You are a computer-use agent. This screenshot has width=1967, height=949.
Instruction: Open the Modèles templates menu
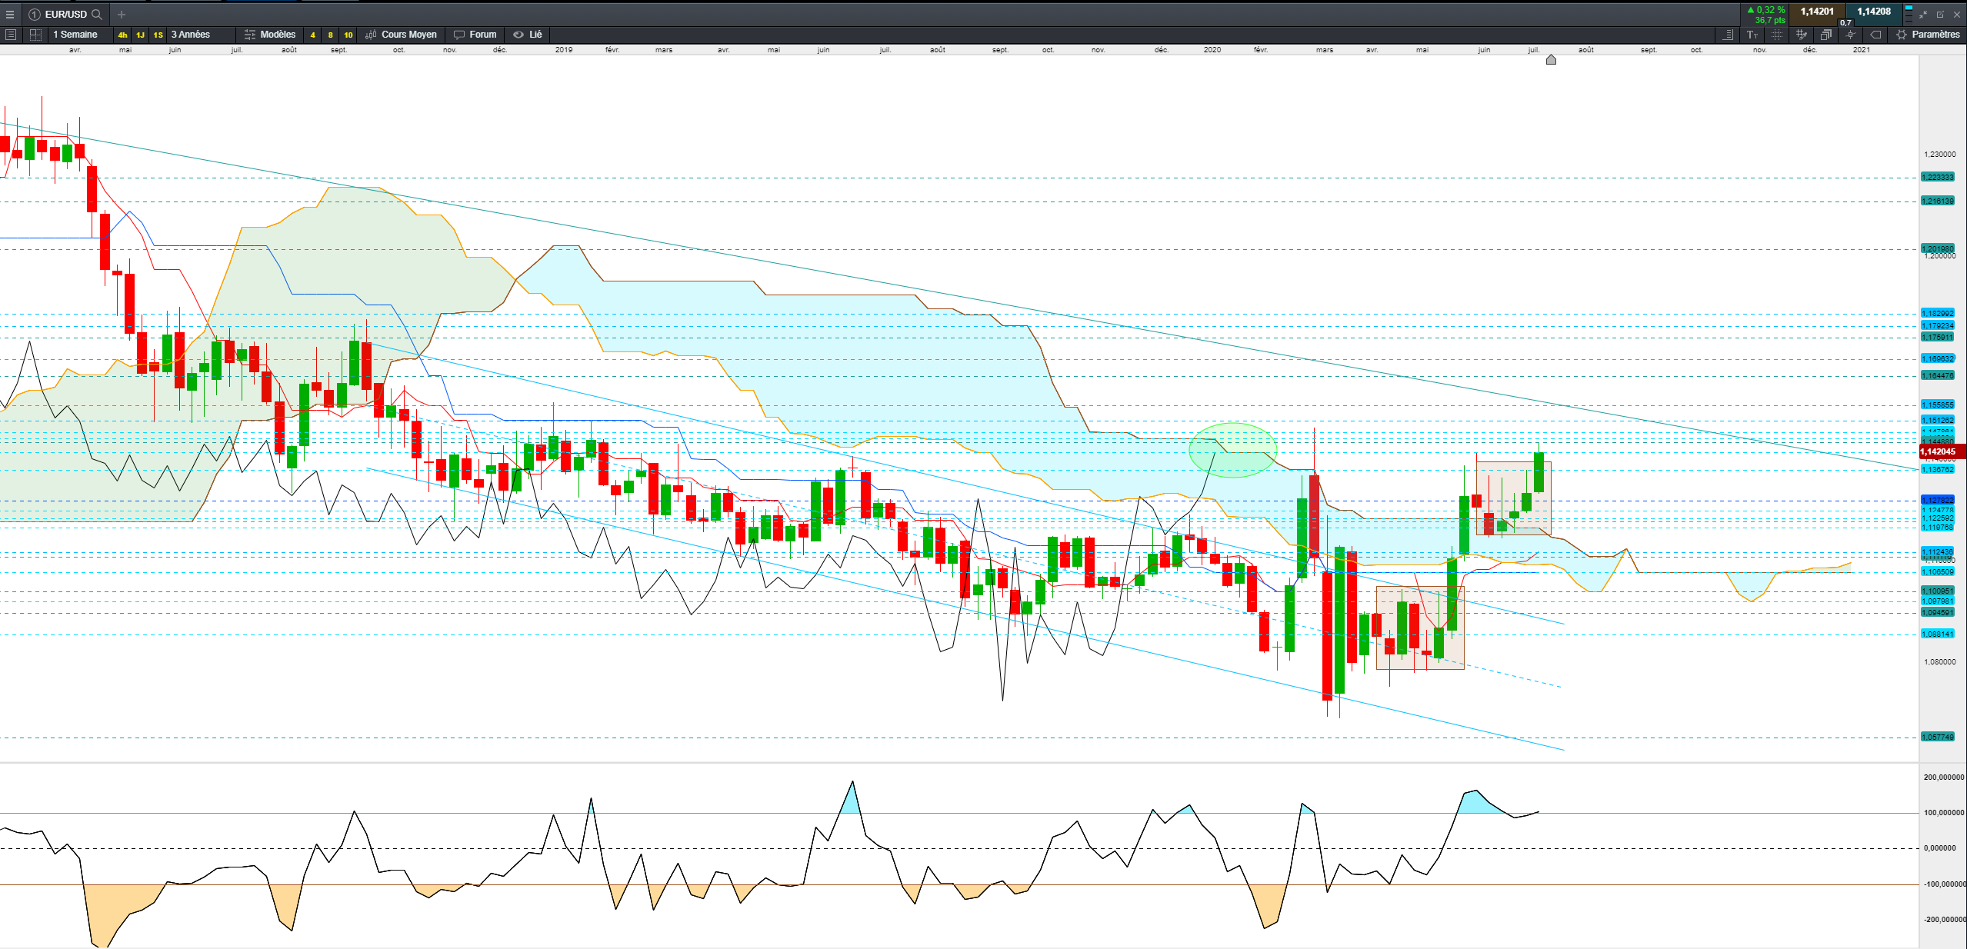(x=270, y=35)
